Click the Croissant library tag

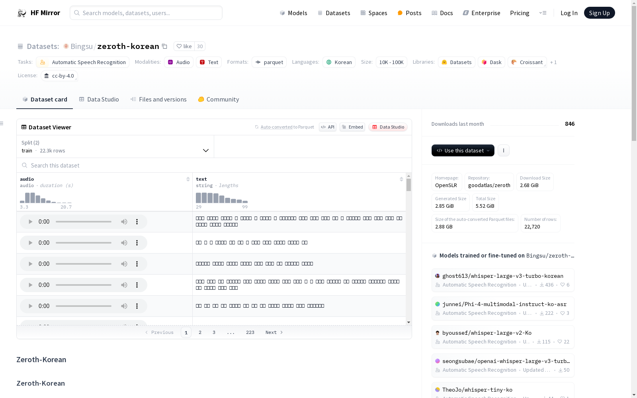point(527,62)
